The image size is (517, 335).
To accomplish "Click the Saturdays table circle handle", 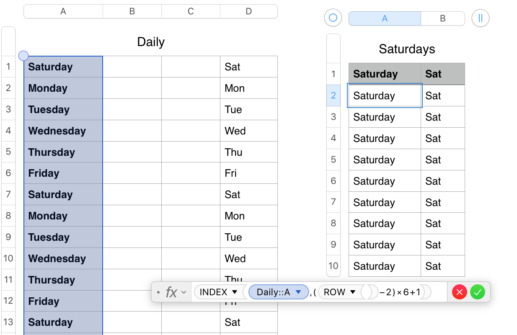I will point(333,18).
